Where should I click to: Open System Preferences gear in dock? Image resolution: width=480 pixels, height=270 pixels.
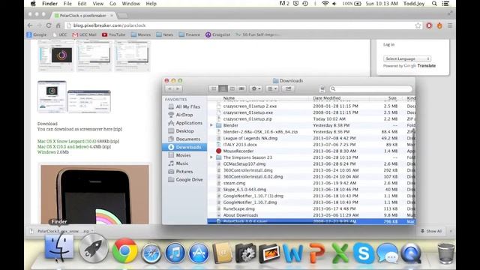[x=245, y=253]
